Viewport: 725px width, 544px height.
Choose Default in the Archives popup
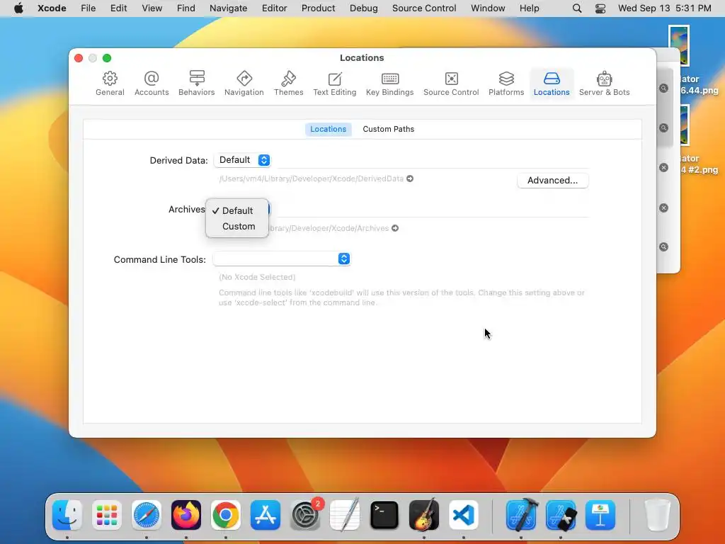(x=237, y=210)
